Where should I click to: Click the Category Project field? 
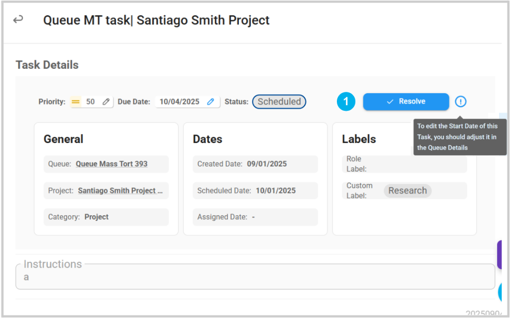(106, 217)
